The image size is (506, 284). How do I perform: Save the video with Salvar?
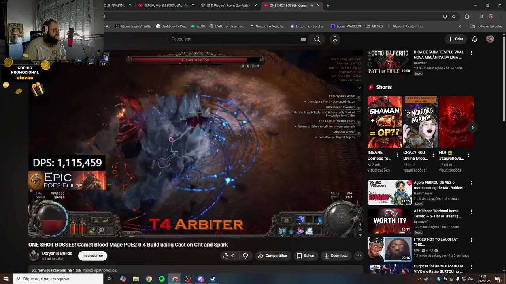306,256
